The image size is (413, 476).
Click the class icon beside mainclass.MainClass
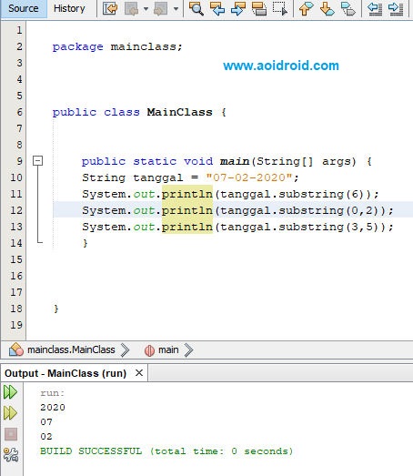pyautogui.click(x=16, y=349)
